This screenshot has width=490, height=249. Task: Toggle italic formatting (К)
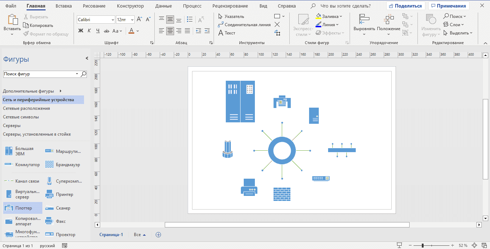(x=89, y=31)
